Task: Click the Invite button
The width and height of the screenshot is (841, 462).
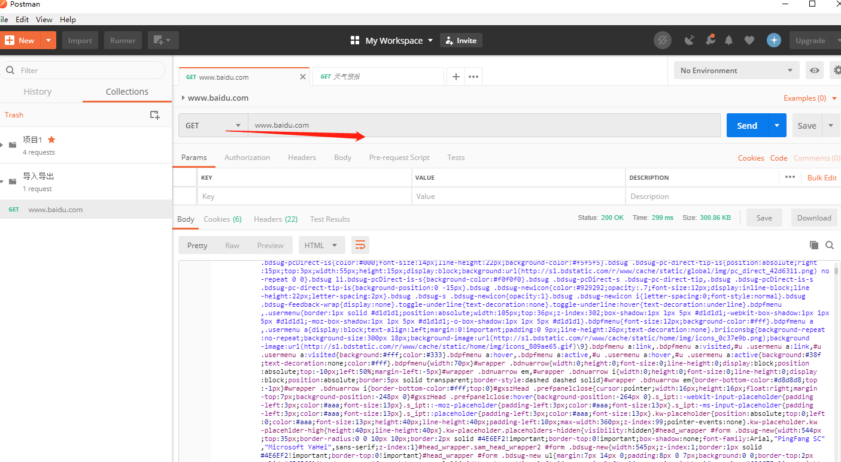Action: tap(461, 40)
